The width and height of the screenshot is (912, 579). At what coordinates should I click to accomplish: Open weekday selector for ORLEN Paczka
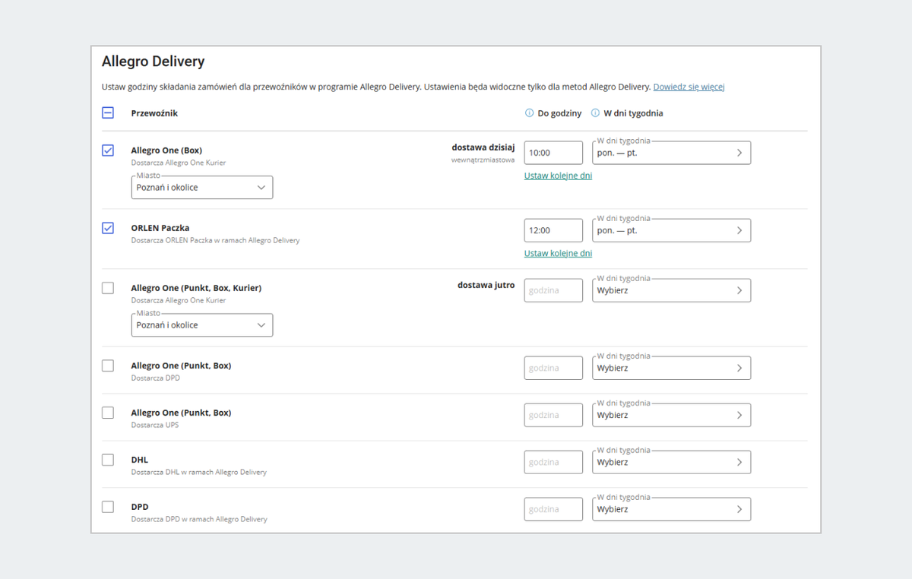pyautogui.click(x=671, y=230)
